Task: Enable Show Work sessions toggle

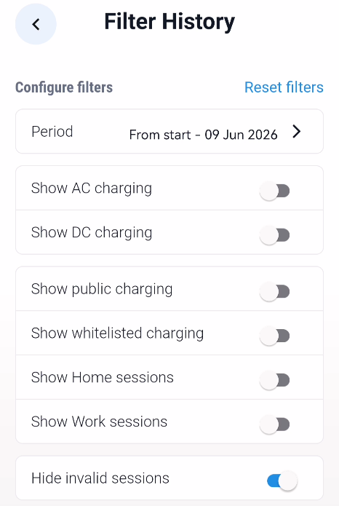Action: click(274, 424)
